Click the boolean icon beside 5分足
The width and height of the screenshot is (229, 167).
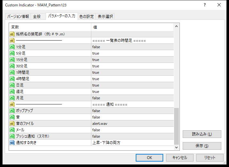(12, 53)
